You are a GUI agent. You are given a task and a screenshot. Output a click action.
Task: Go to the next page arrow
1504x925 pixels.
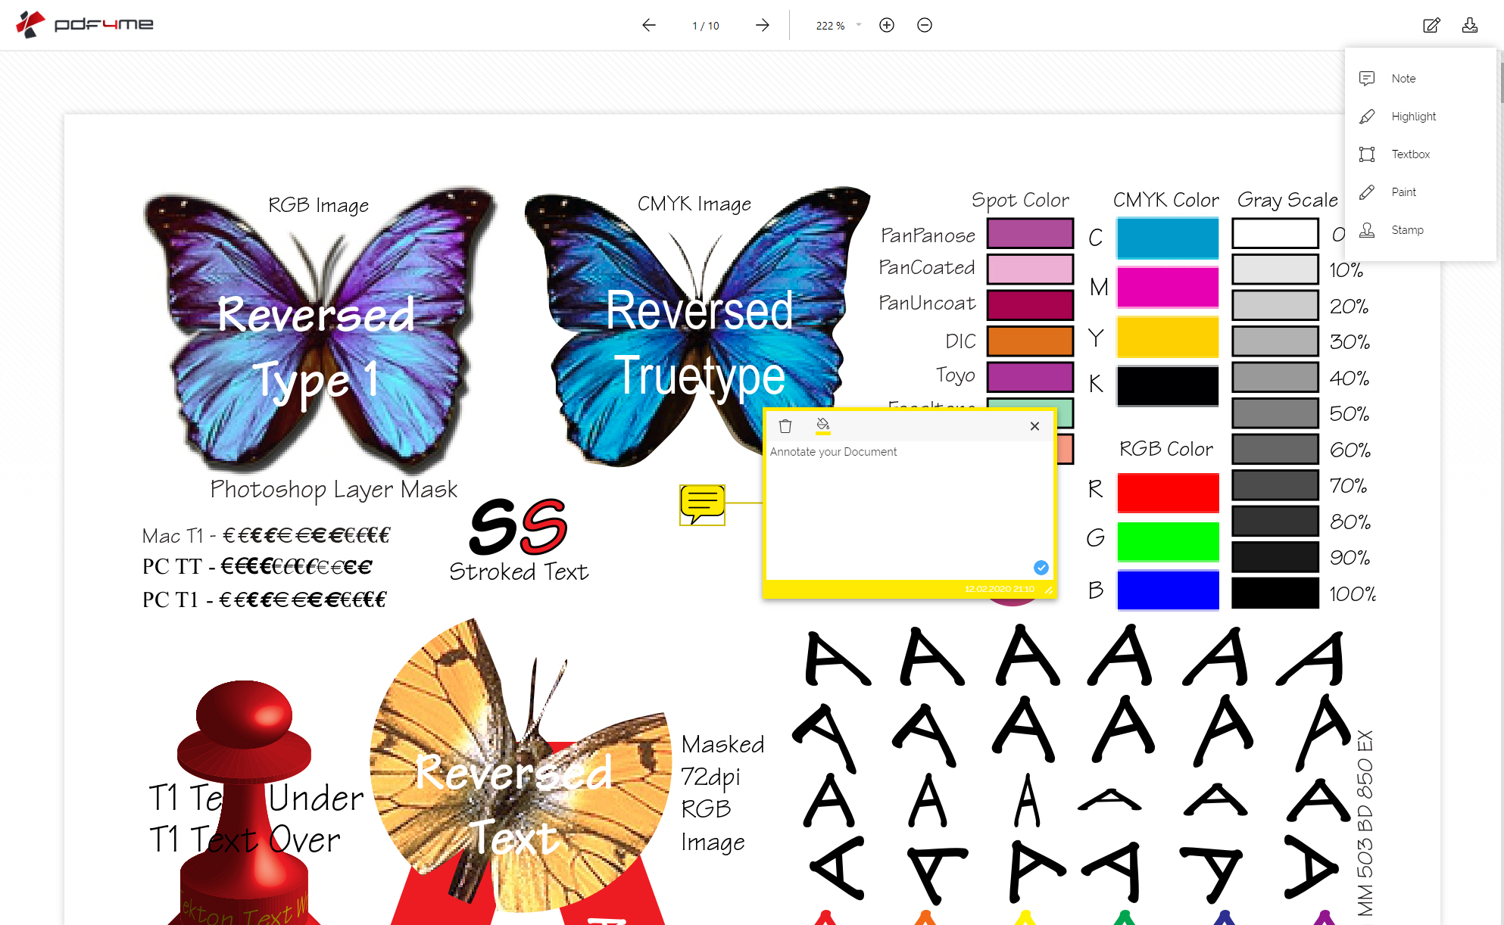(x=762, y=25)
